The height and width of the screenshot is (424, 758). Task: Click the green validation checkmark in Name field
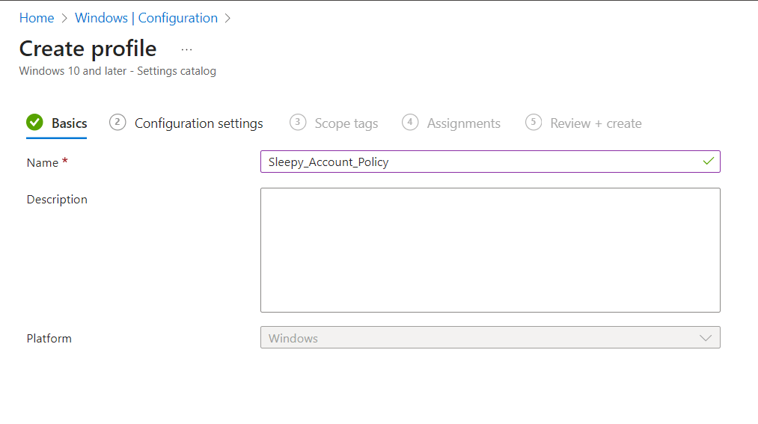pyautogui.click(x=708, y=162)
